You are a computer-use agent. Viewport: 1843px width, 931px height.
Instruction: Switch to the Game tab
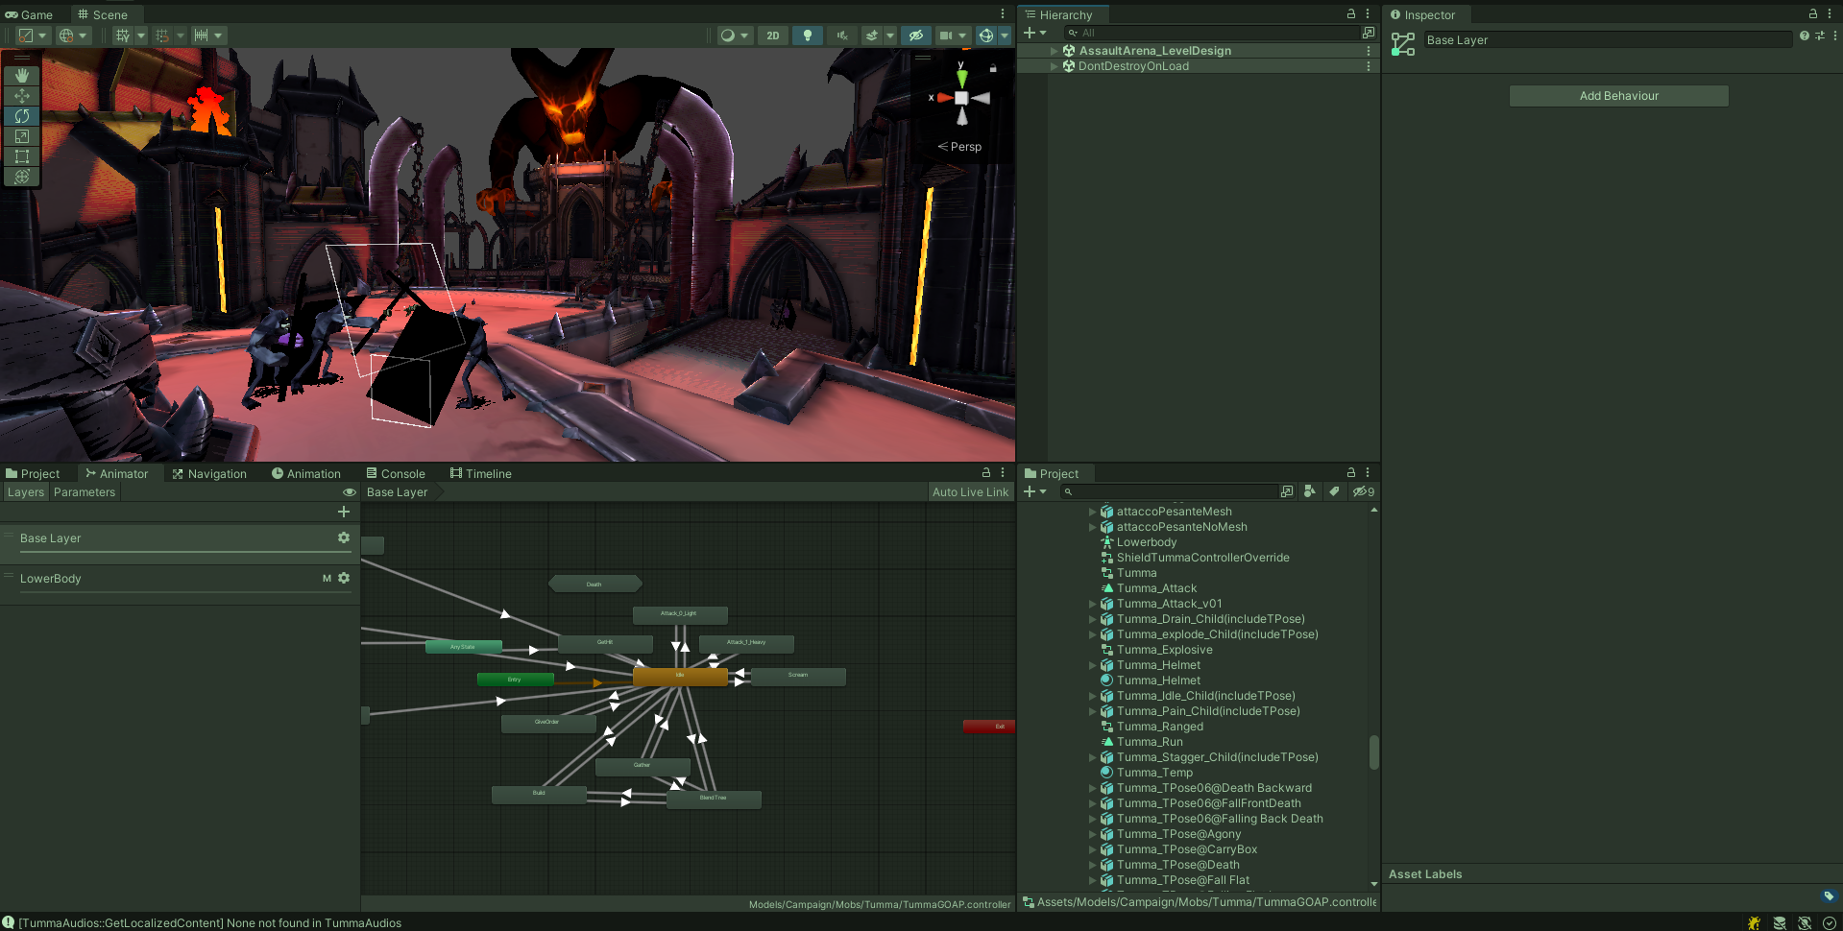[x=30, y=14]
